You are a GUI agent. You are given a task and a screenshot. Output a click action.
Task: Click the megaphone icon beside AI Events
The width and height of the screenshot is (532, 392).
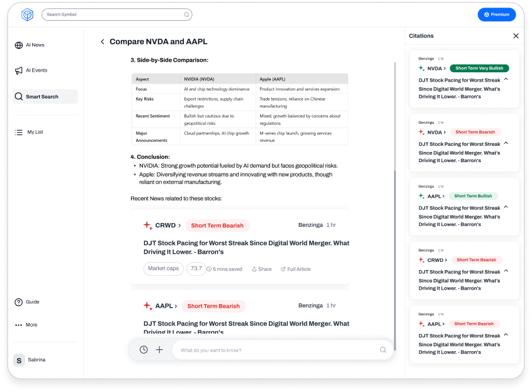(x=19, y=70)
